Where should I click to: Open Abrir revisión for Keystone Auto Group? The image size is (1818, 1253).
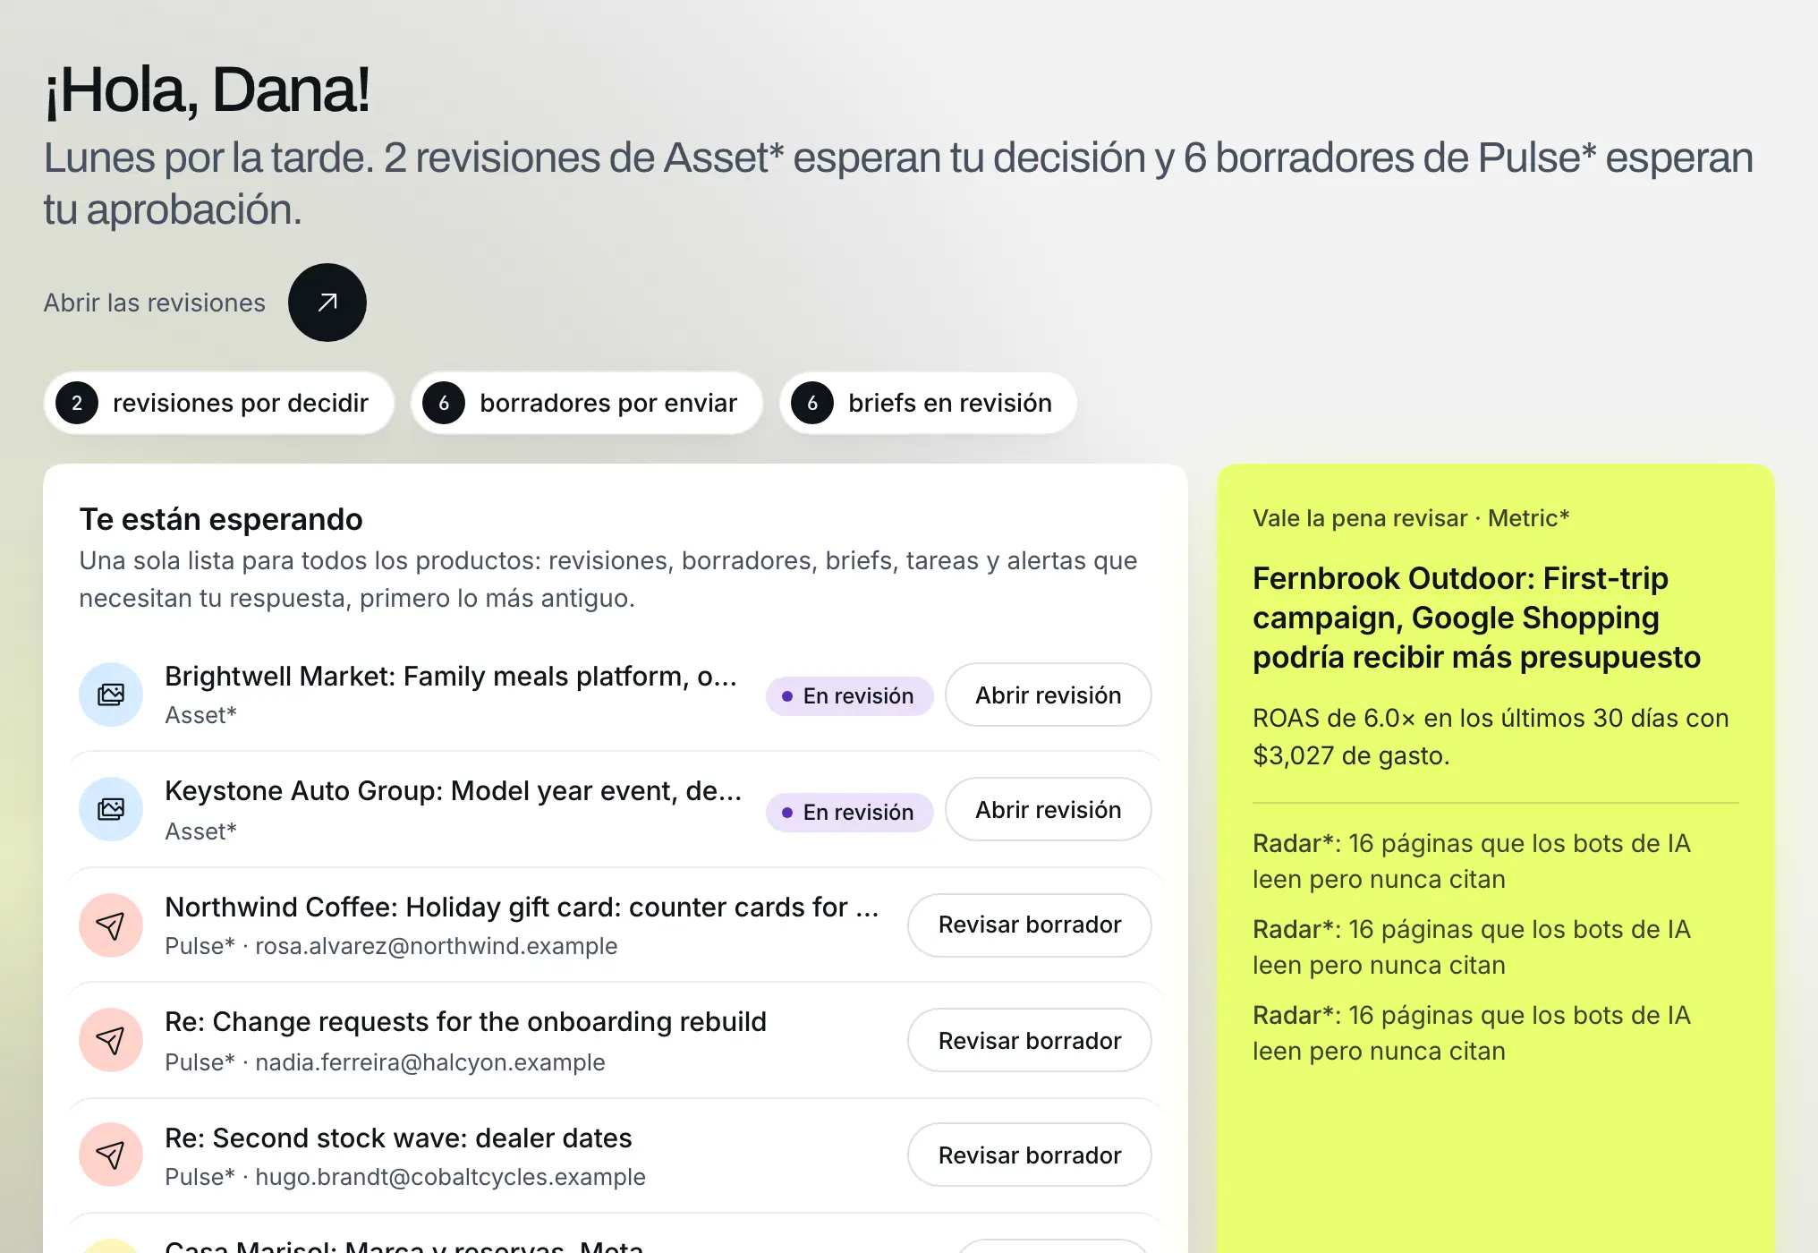(x=1048, y=809)
